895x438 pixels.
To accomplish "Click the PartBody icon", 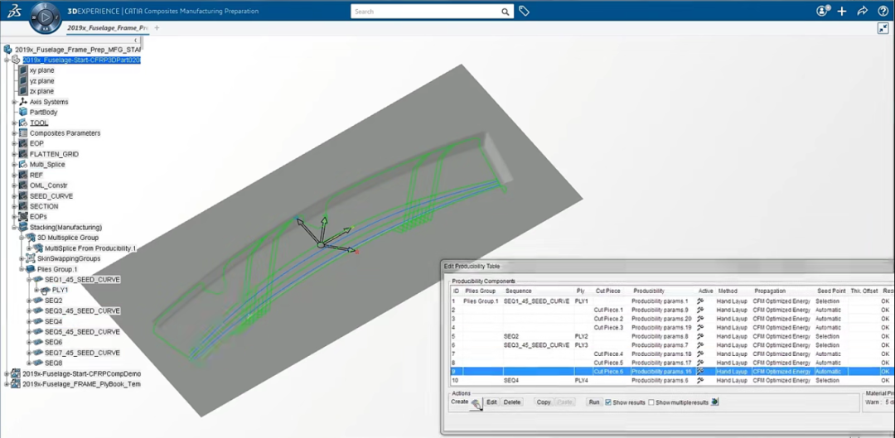I will pyautogui.click(x=23, y=113).
